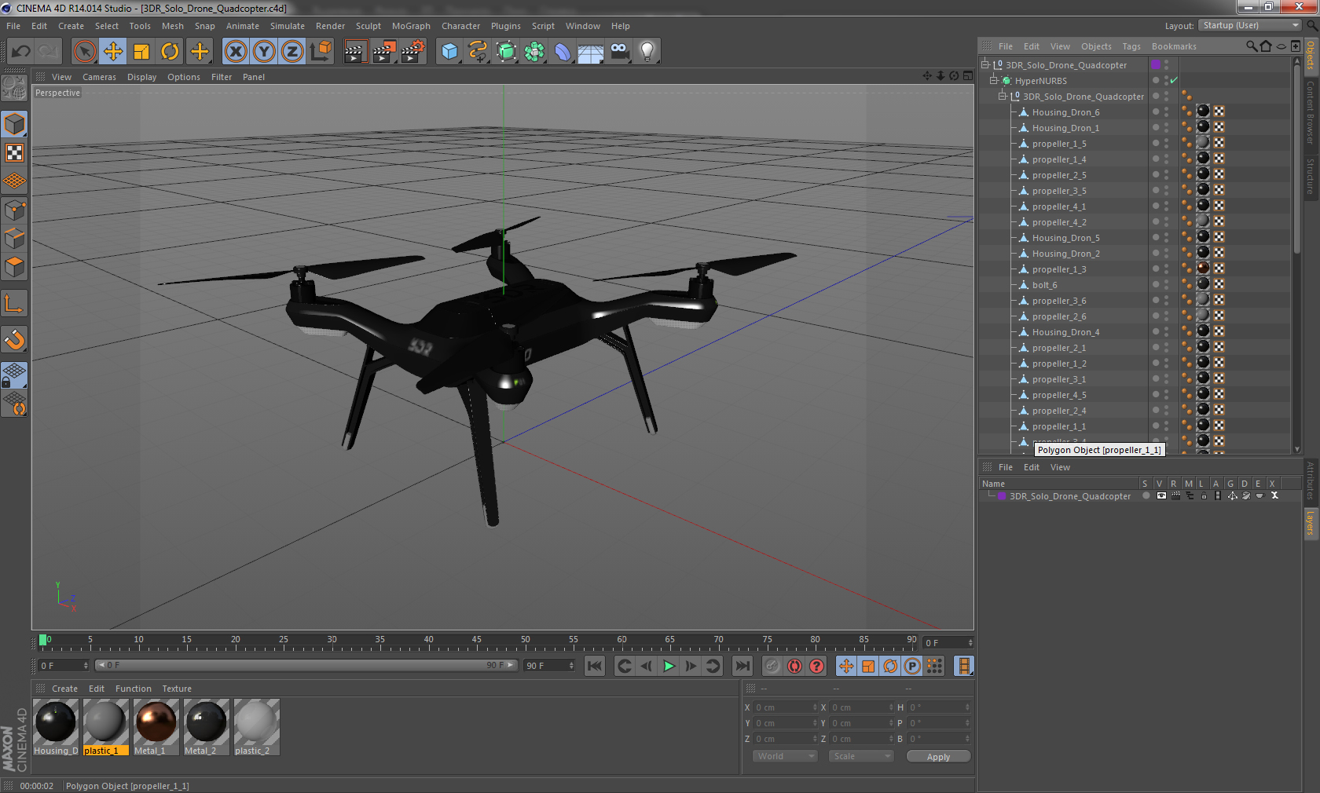The image size is (1320, 793).
Task: Click the Y position input field
Action: (783, 723)
